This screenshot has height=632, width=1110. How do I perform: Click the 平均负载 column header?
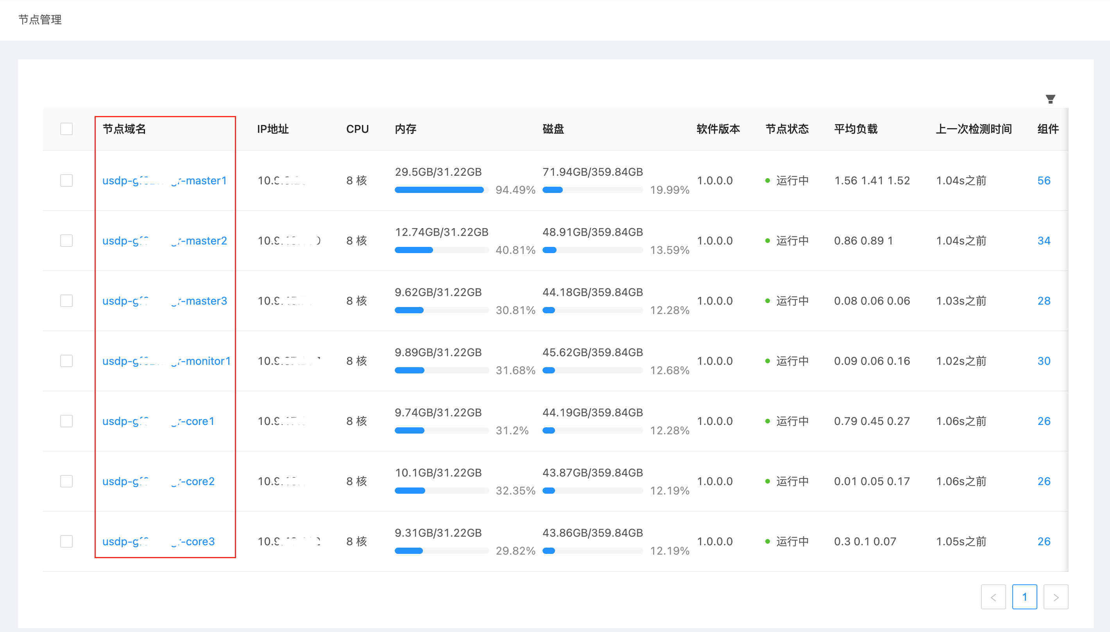(856, 129)
